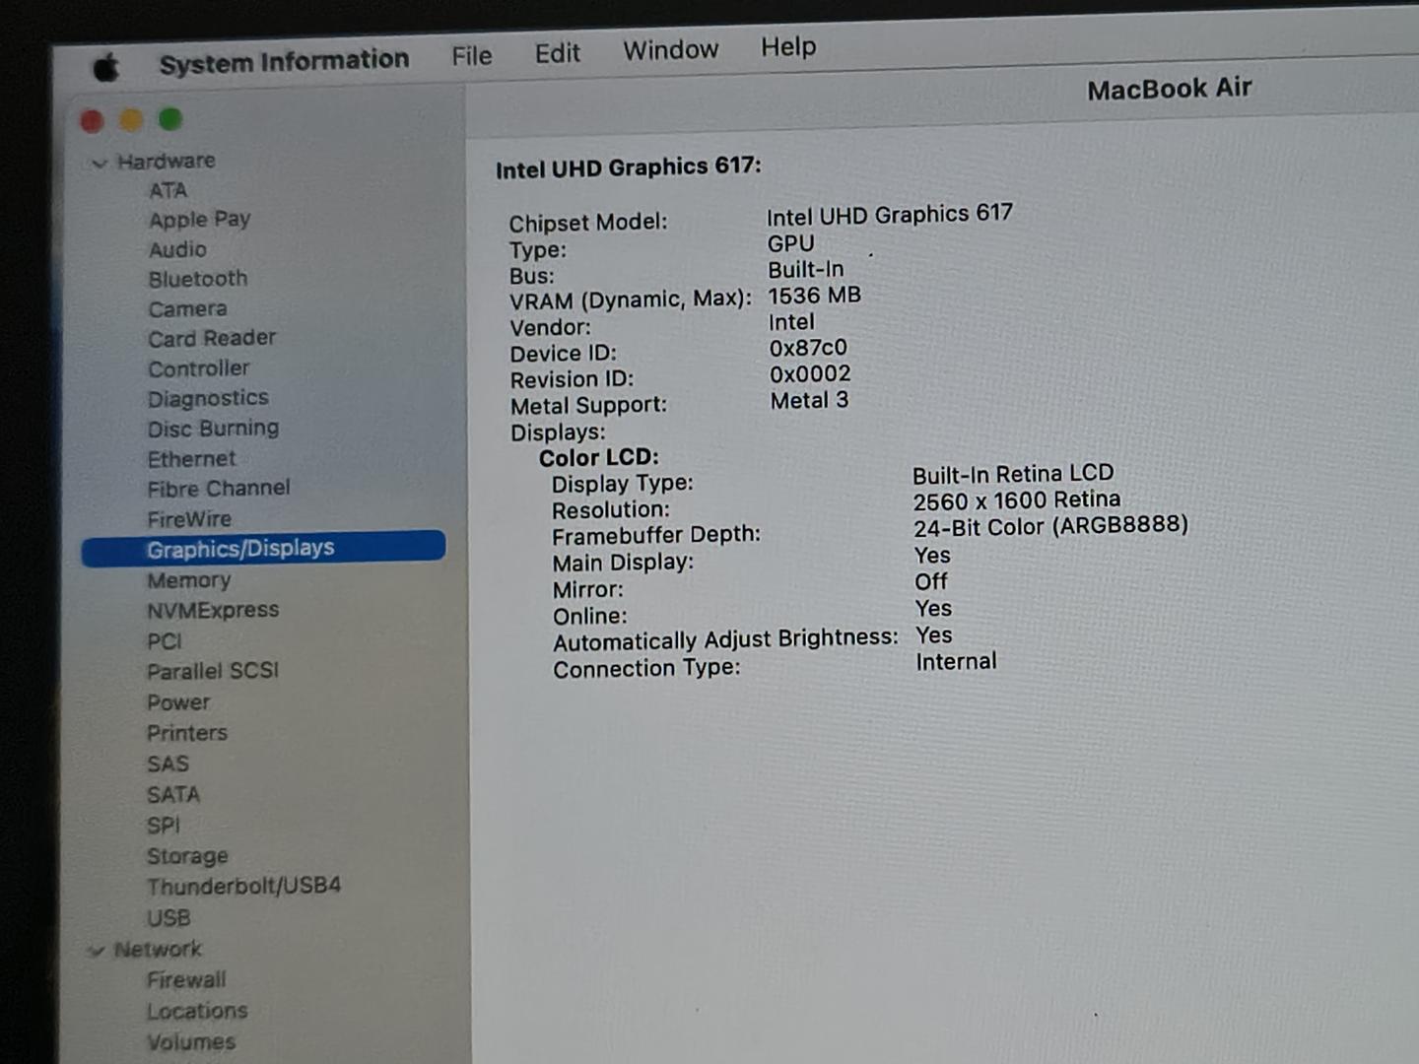The height and width of the screenshot is (1064, 1419).
Task: Select SPI in the sidebar
Action: click(x=164, y=826)
